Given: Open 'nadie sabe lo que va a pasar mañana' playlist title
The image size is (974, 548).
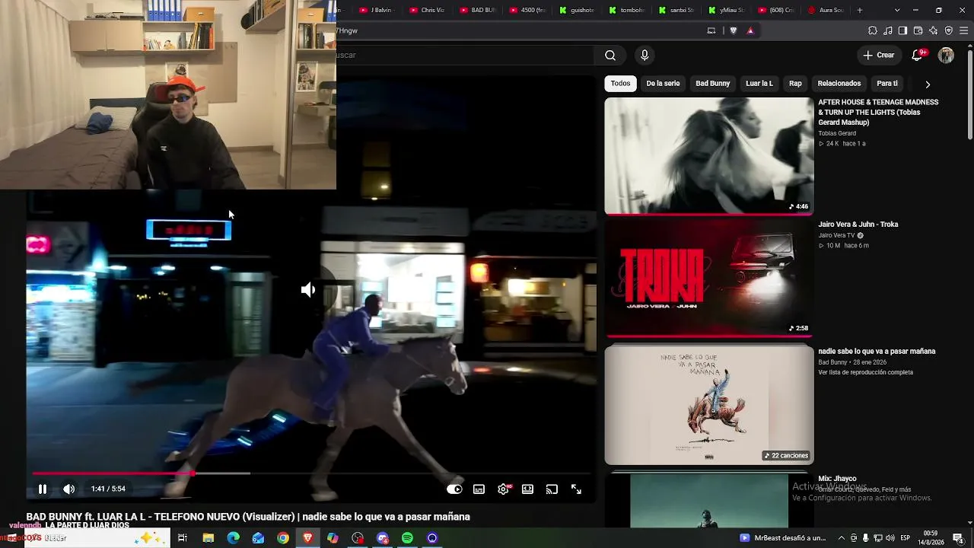Looking at the screenshot, I should point(877,352).
